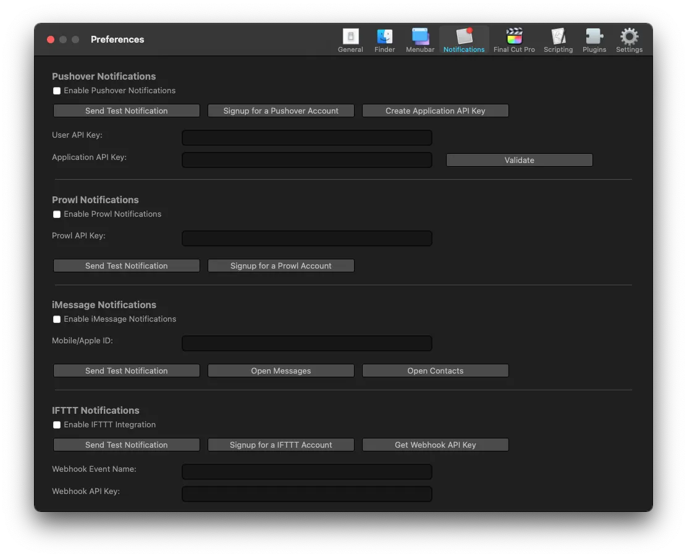
Task: Open the Settings gear pane
Action: click(x=629, y=40)
